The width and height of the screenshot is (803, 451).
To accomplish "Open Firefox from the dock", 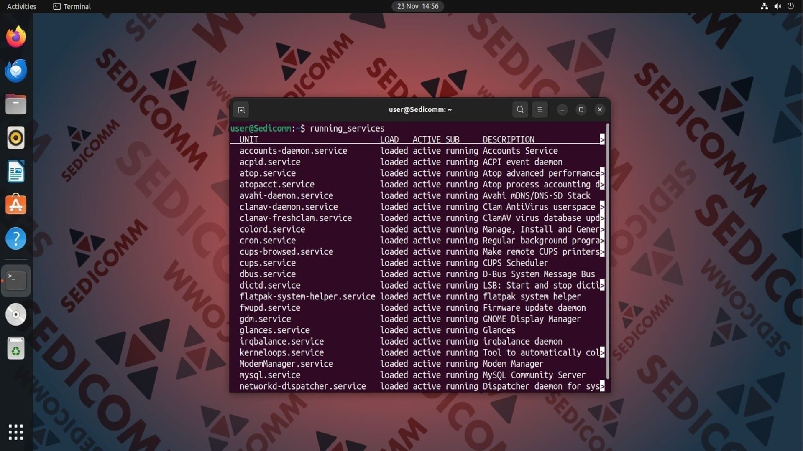I will tap(16, 37).
